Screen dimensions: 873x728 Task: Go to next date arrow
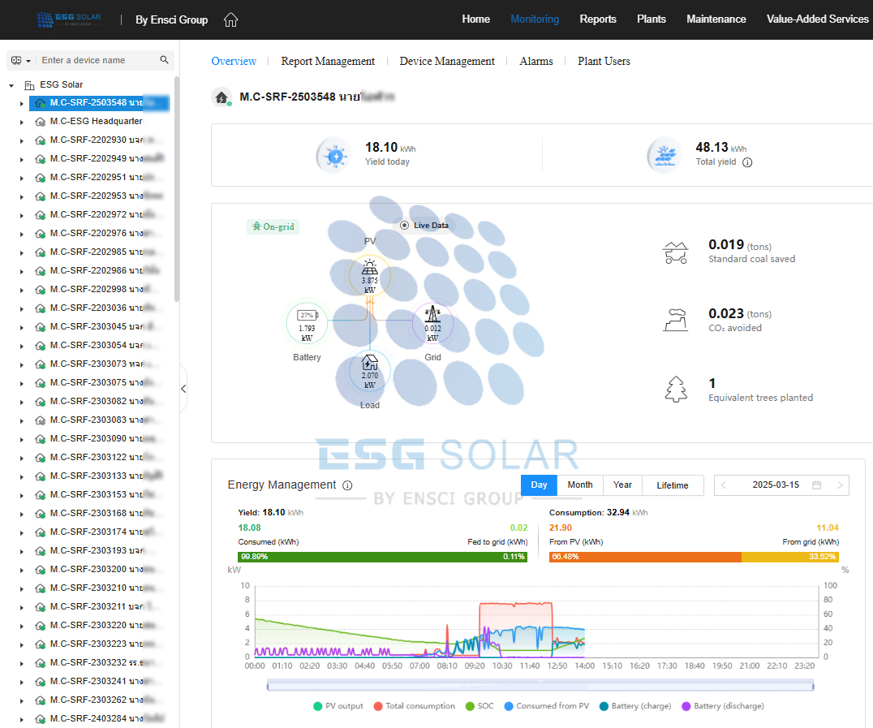pyautogui.click(x=840, y=485)
